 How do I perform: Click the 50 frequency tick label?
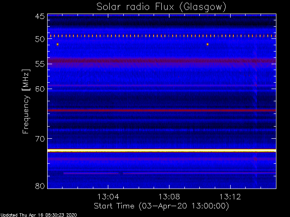tap(40, 39)
